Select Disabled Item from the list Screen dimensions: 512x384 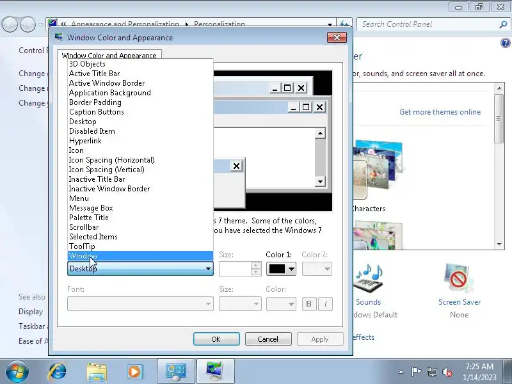[x=140, y=131]
